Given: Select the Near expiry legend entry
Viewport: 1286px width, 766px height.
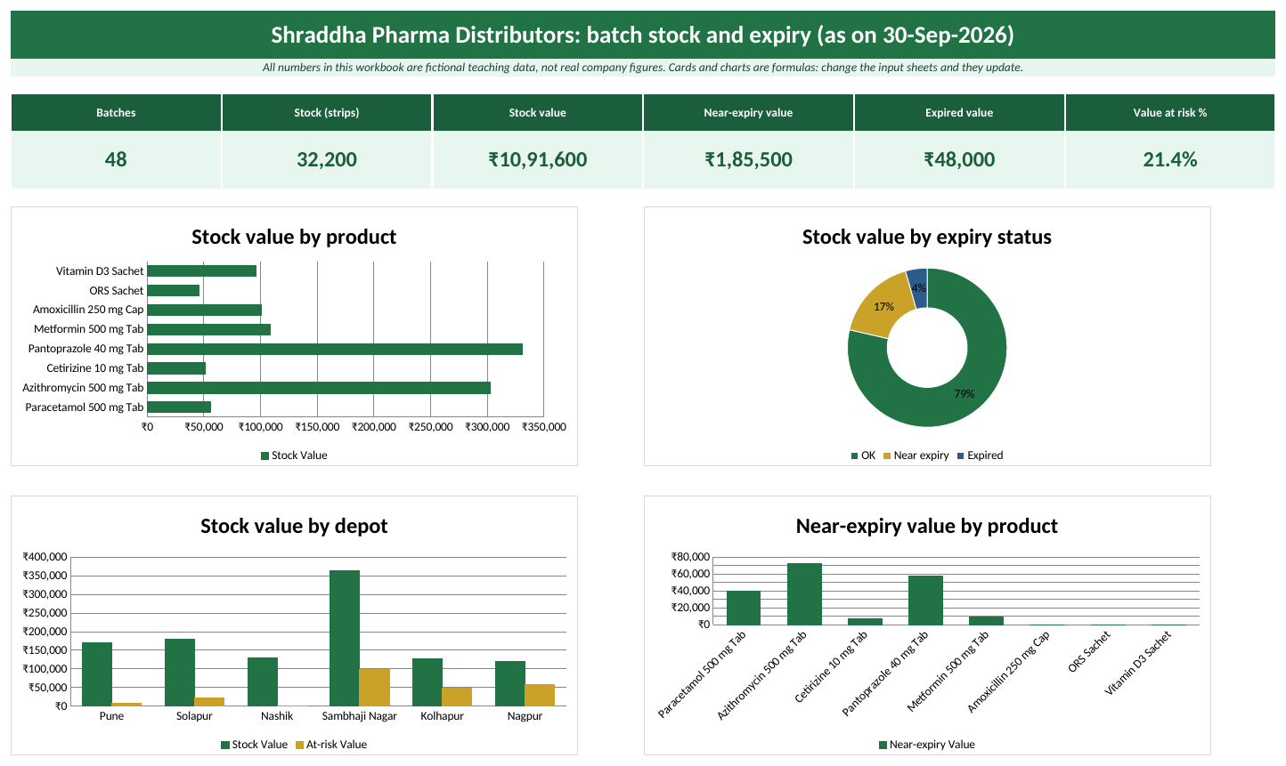Looking at the screenshot, I should [x=916, y=456].
